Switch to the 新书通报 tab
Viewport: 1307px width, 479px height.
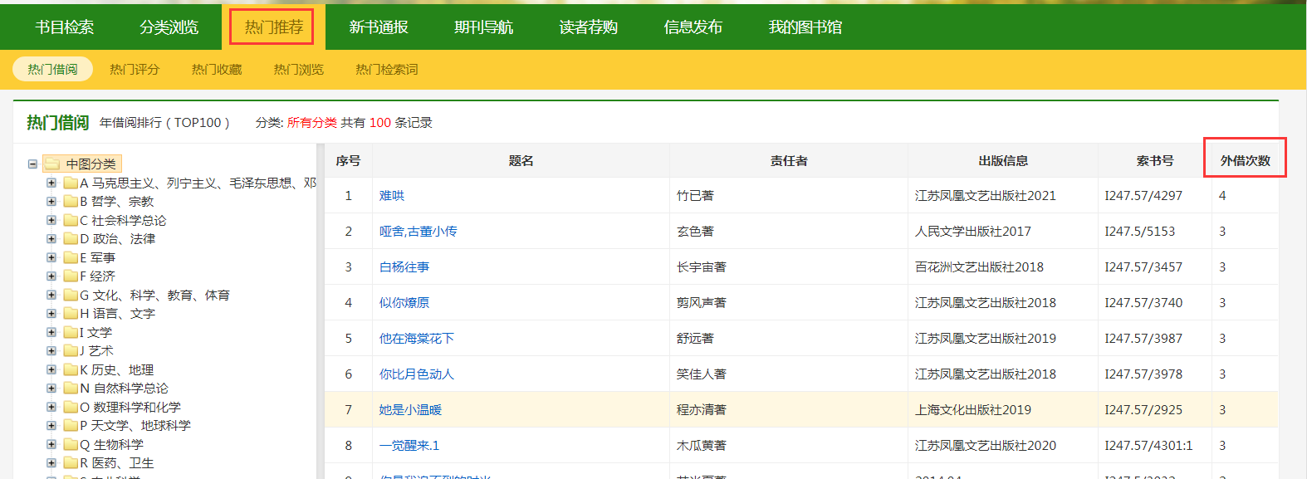coord(379,27)
